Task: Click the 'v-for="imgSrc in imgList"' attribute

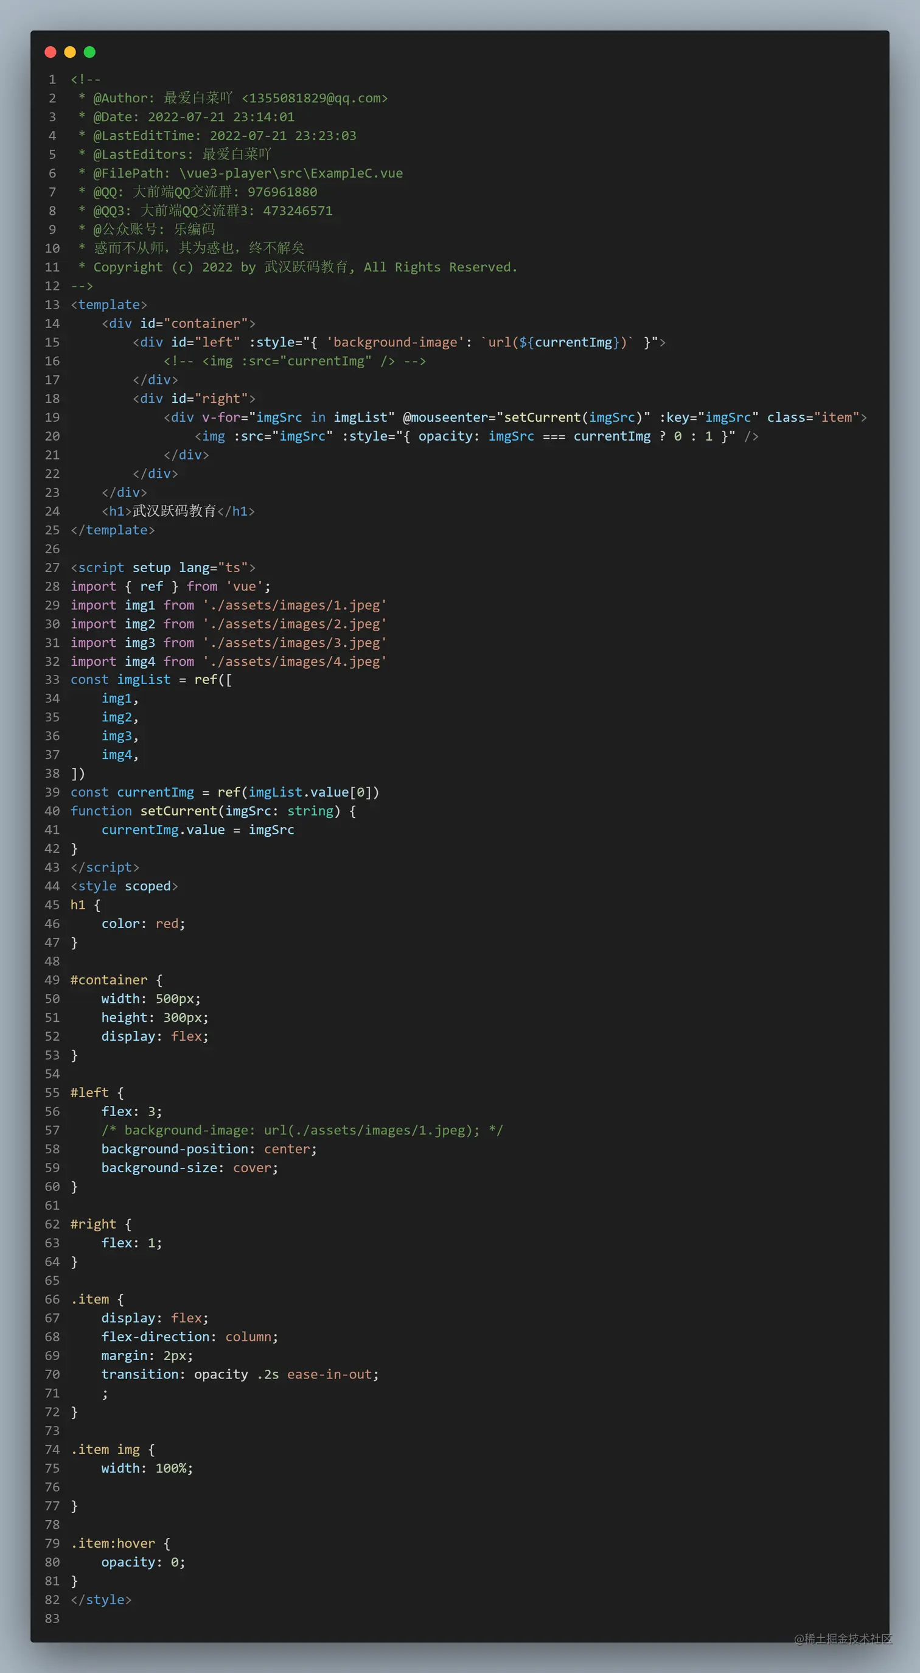Action: [x=298, y=417]
